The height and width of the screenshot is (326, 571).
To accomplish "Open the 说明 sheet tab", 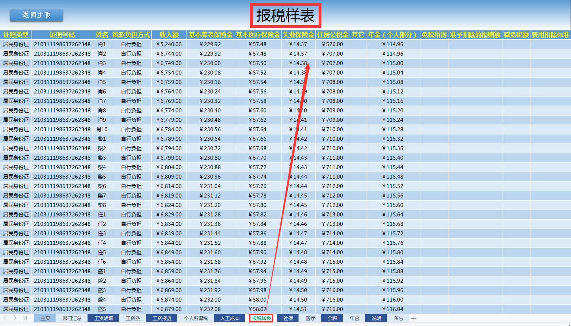I will point(376,318).
